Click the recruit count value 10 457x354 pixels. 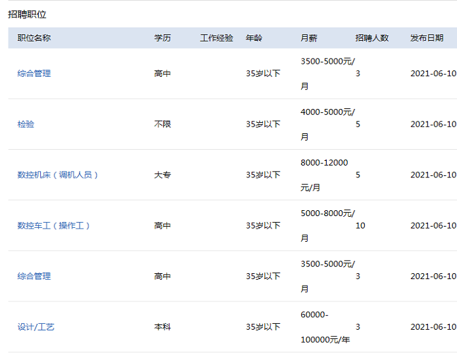pyautogui.click(x=360, y=225)
